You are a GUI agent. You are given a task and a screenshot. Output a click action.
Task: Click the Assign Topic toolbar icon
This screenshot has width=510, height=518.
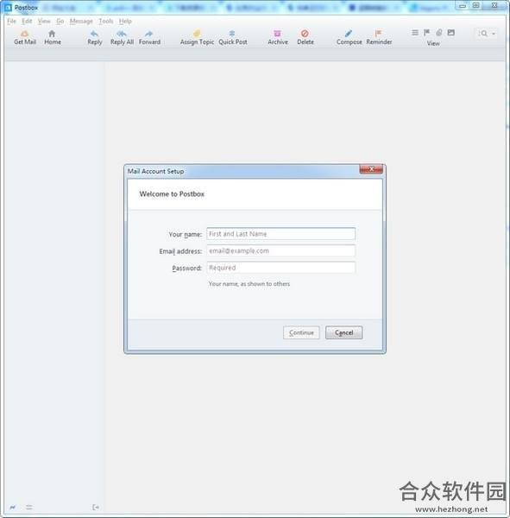pos(197,34)
